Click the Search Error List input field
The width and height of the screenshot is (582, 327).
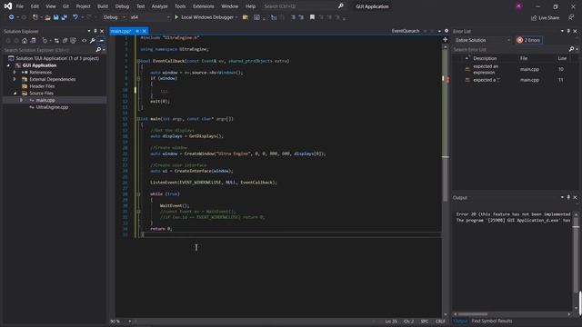(510, 49)
